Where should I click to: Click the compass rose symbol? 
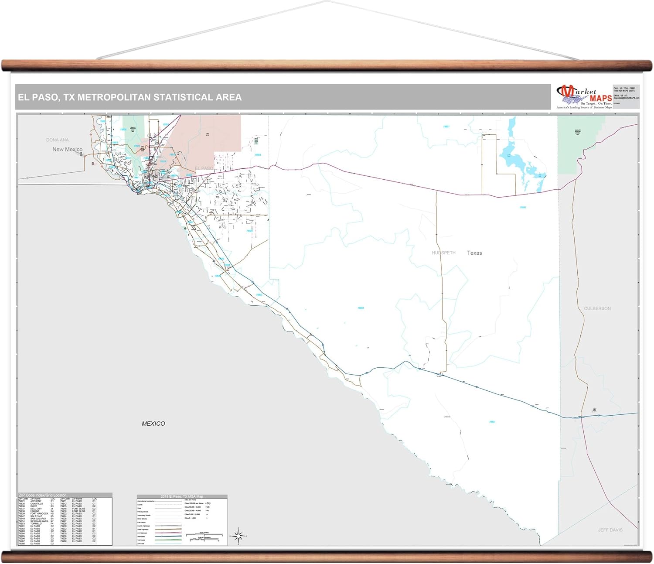click(238, 536)
